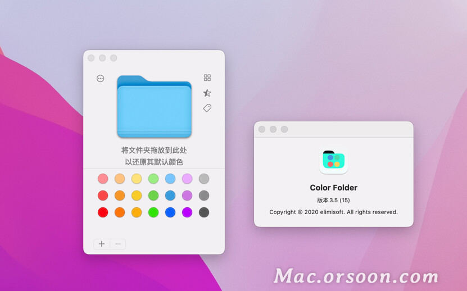Select the deep blue swatch in bottom row
This screenshot has width=467, height=291.
click(x=170, y=212)
